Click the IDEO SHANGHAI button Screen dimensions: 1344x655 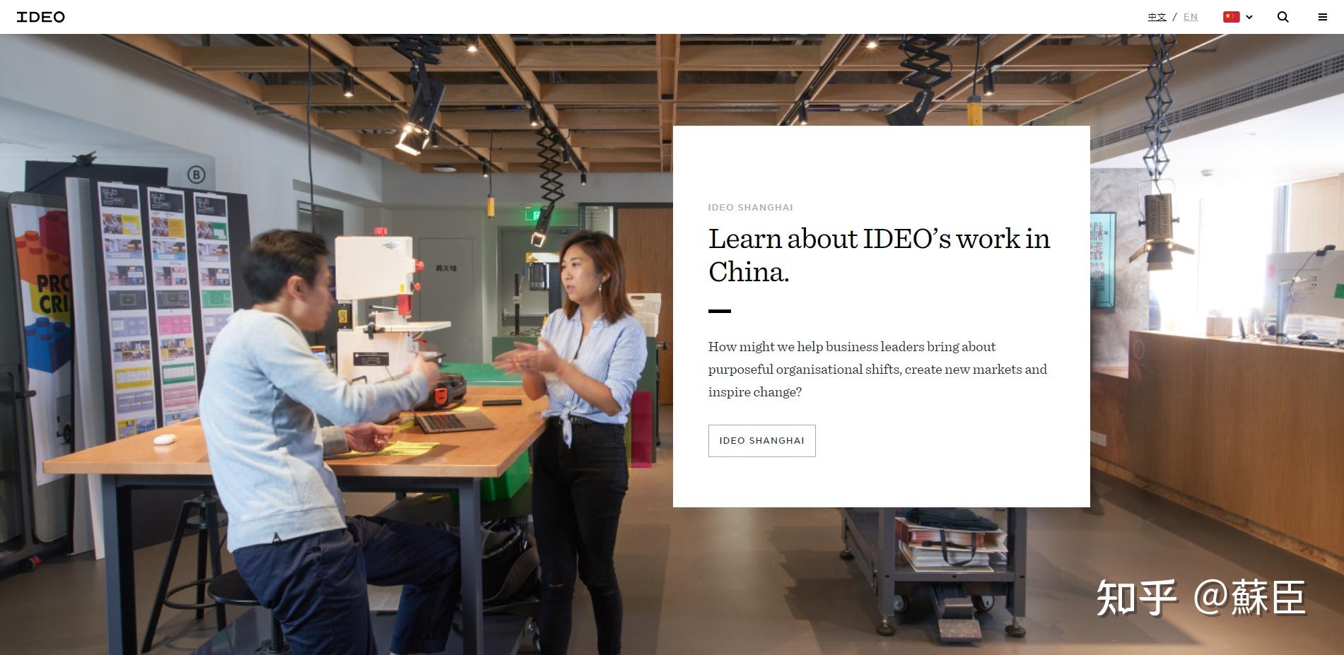[x=761, y=440]
